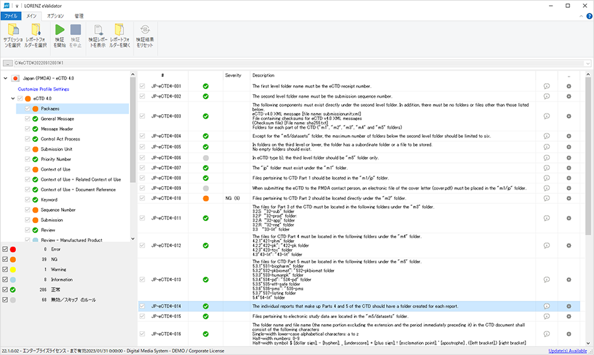Open gear settings for rule JP-eCTD4-010
Image resolution: width=594 pixels, height=355 pixels.
pos(569,198)
